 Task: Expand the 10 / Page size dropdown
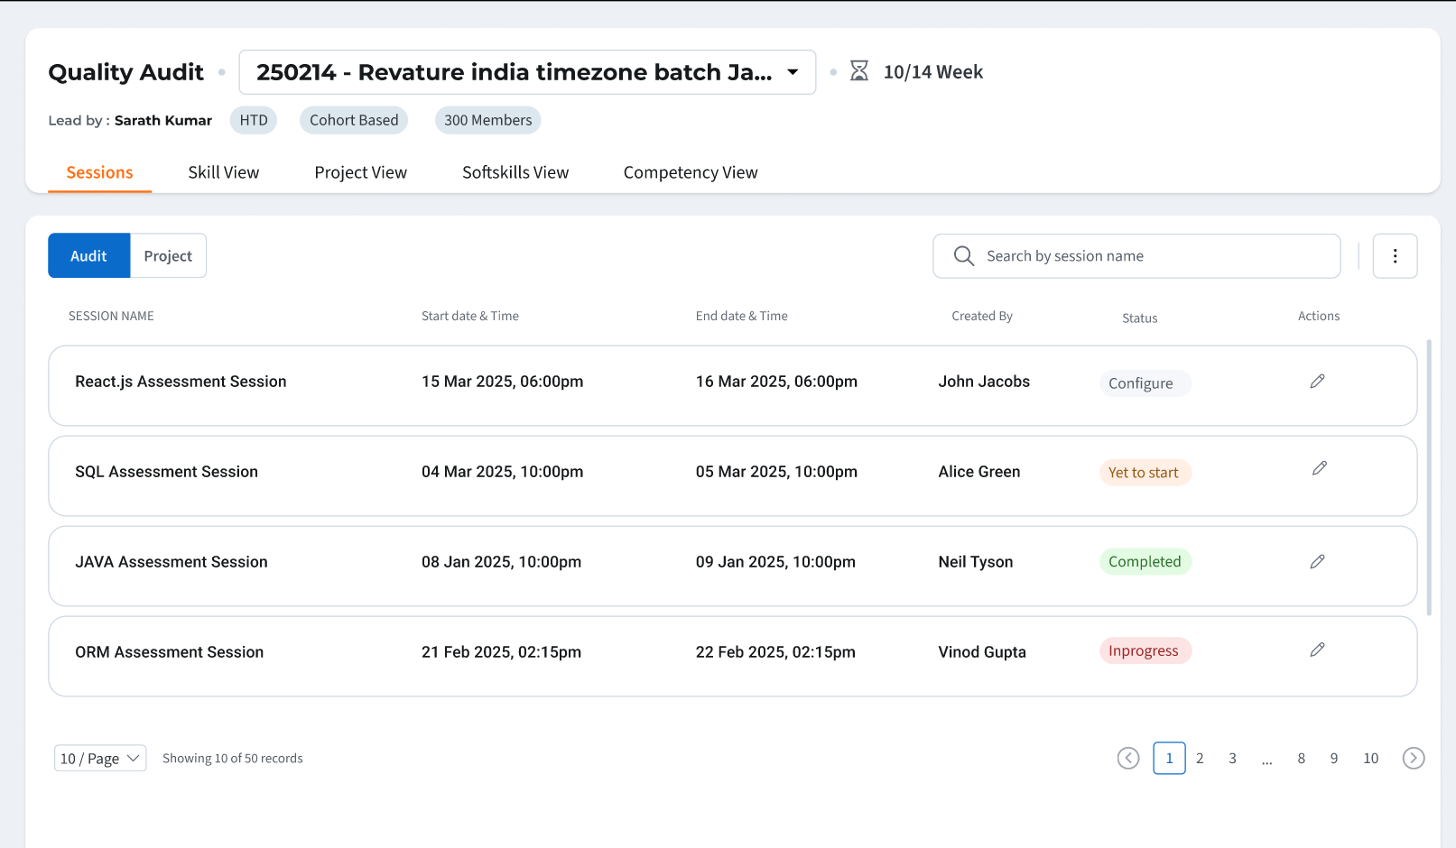click(100, 759)
